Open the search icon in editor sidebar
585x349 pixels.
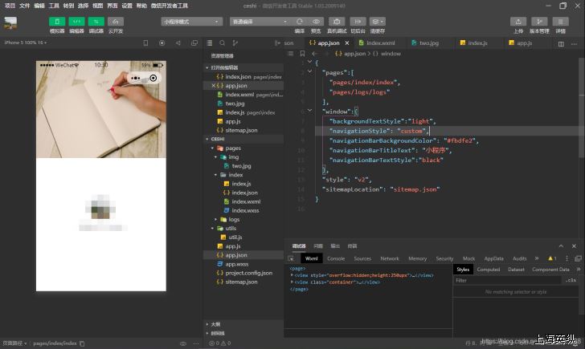[223, 43]
